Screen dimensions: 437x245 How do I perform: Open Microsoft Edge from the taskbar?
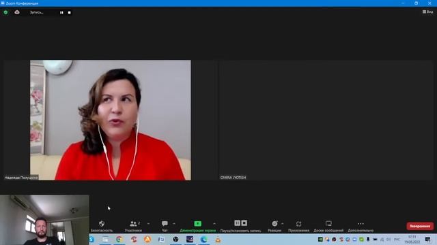click(x=203, y=239)
